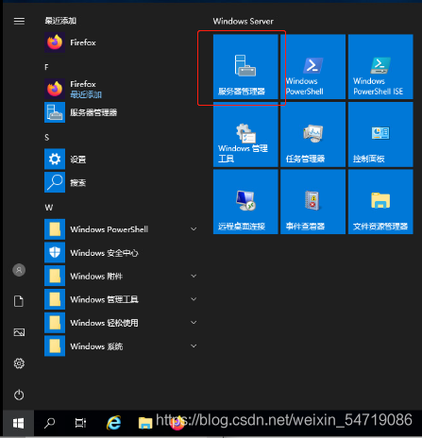Click the Windows Server tile group title
Screen dimensions: 422x438
click(x=243, y=22)
